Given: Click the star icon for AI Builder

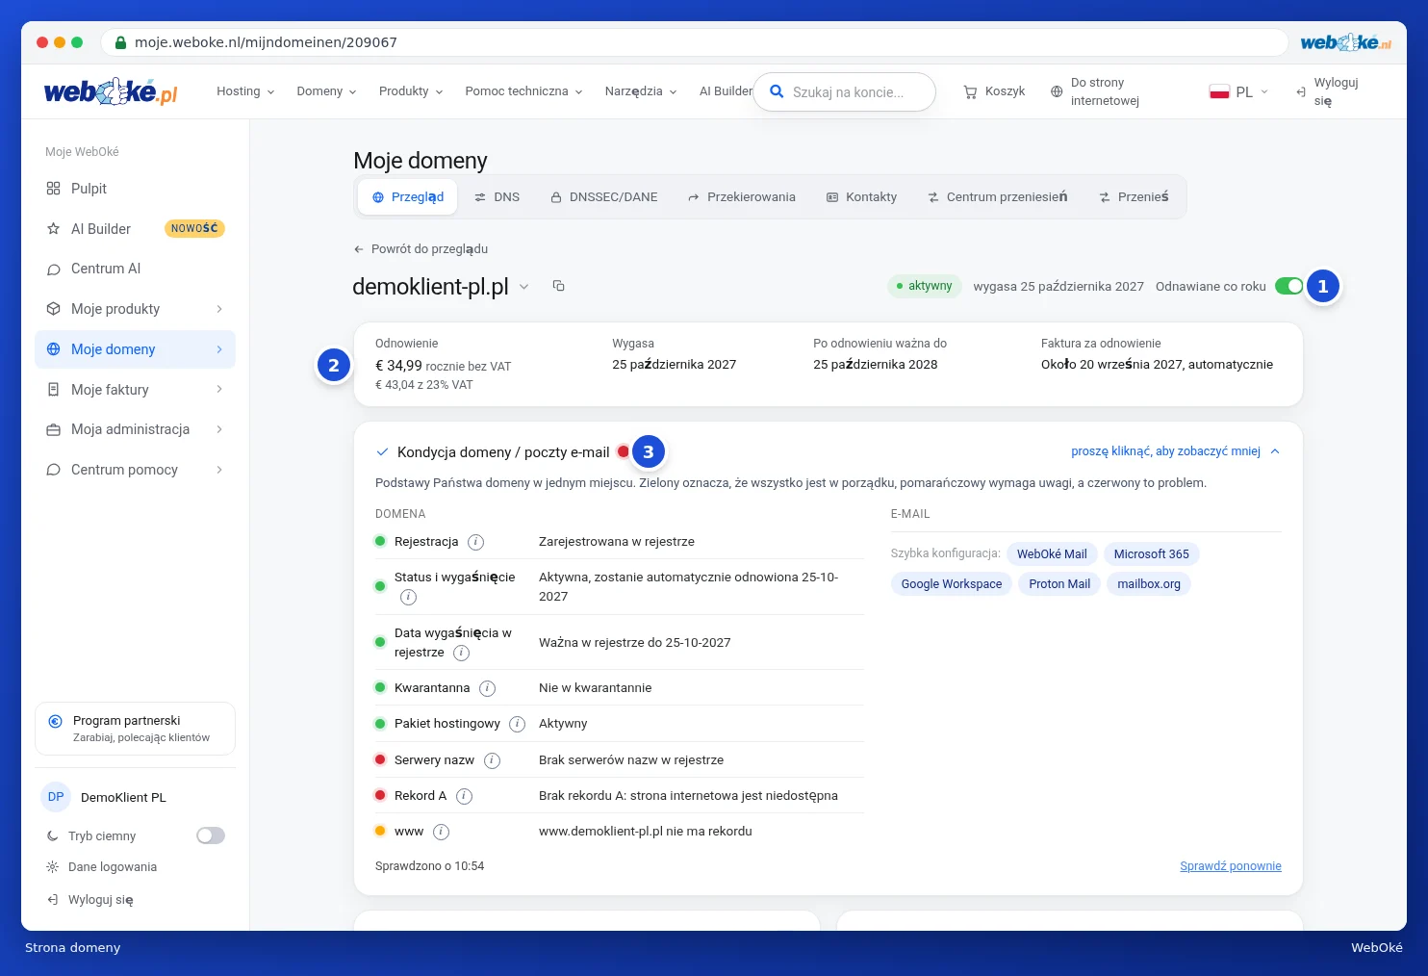Looking at the screenshot, I should [x=53, y=229].
